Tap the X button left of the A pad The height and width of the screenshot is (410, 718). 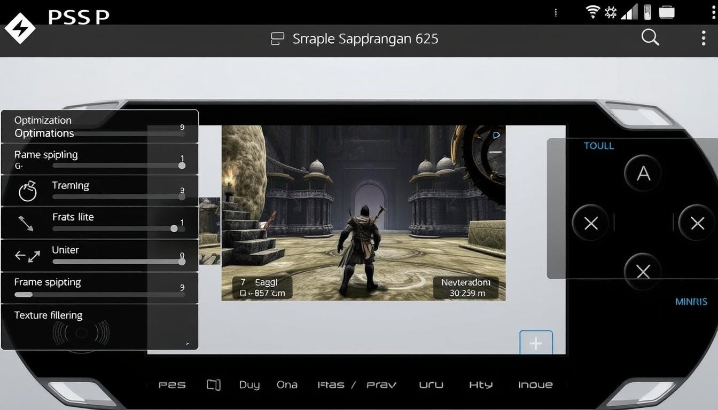click(591, 223)
